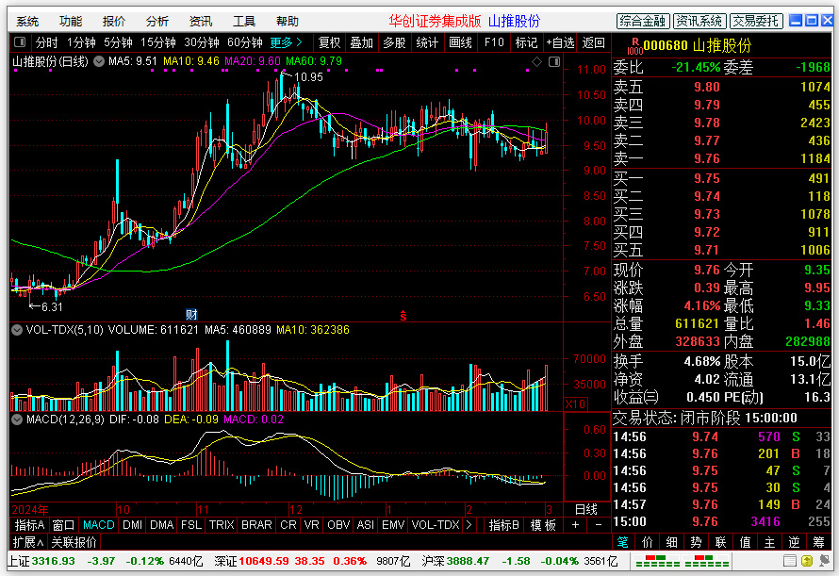Open the 资讯 menu
Image resolution: width=839 pixels, height=576 pixels.
(201, 22)
